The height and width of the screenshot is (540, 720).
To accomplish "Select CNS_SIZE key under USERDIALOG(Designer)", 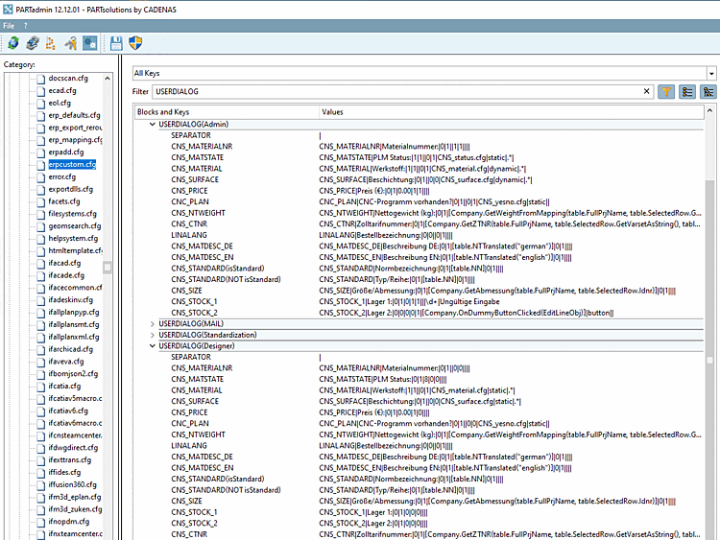I will [x=186, y=501].
